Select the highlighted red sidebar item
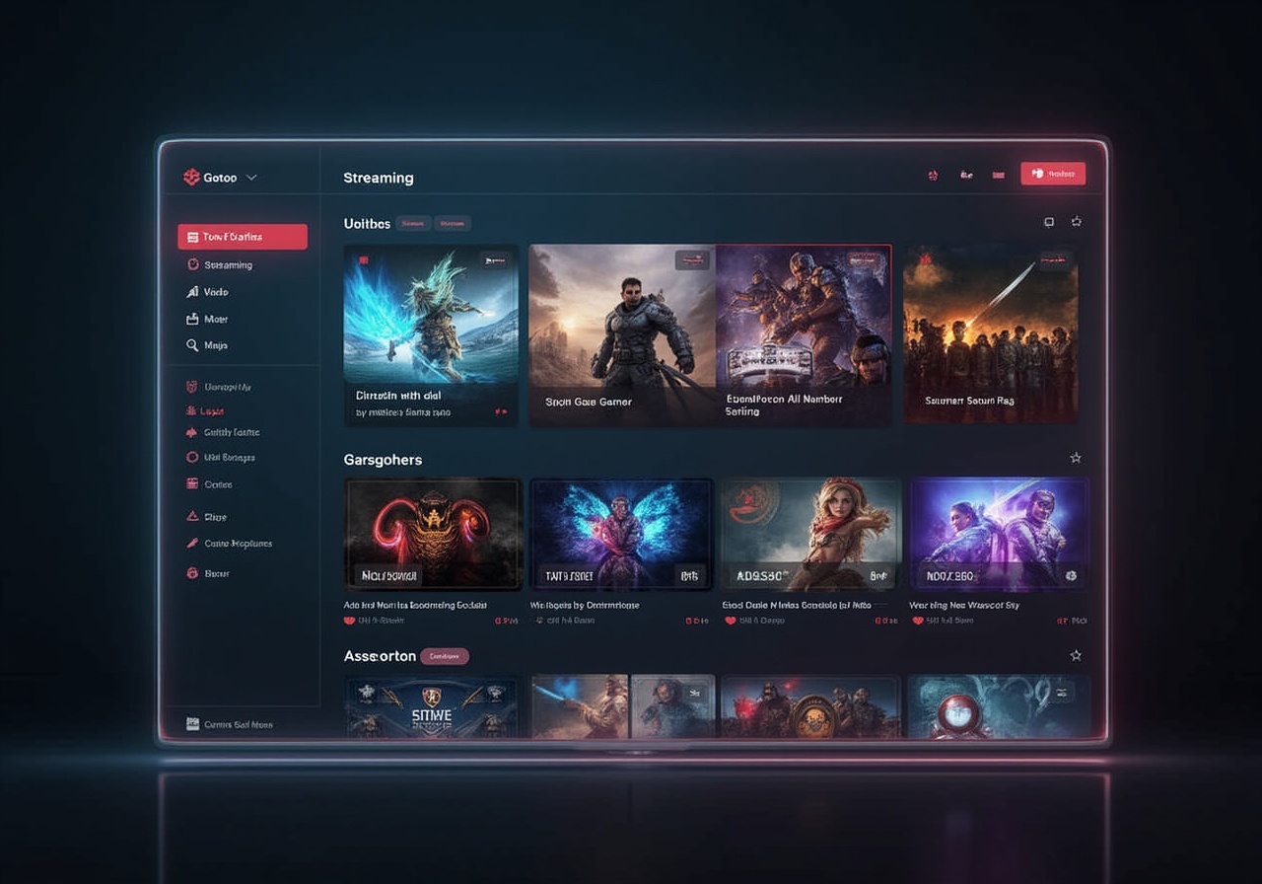 [x=243, y=237]
